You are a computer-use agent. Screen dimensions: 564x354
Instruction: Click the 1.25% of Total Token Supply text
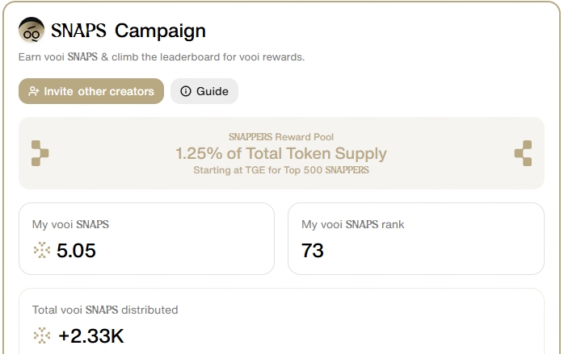click(281, 153)
